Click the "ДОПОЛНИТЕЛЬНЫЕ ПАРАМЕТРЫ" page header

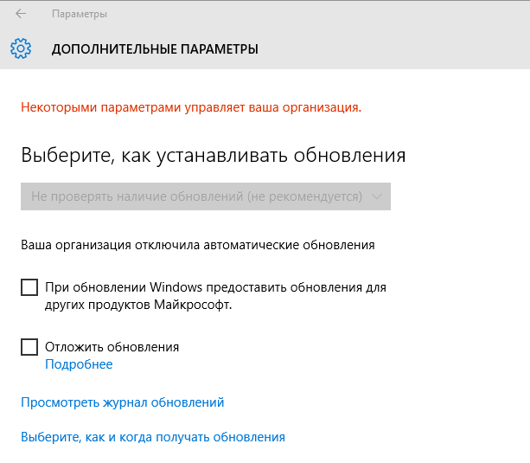pos(155,49)
